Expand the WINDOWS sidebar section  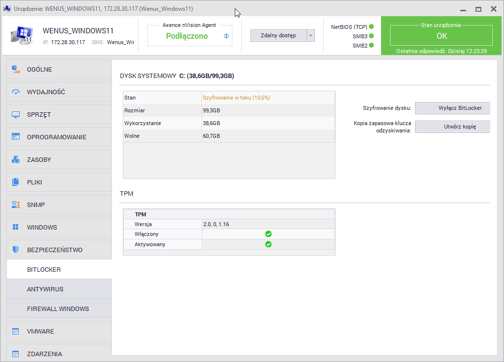[59, 227]
